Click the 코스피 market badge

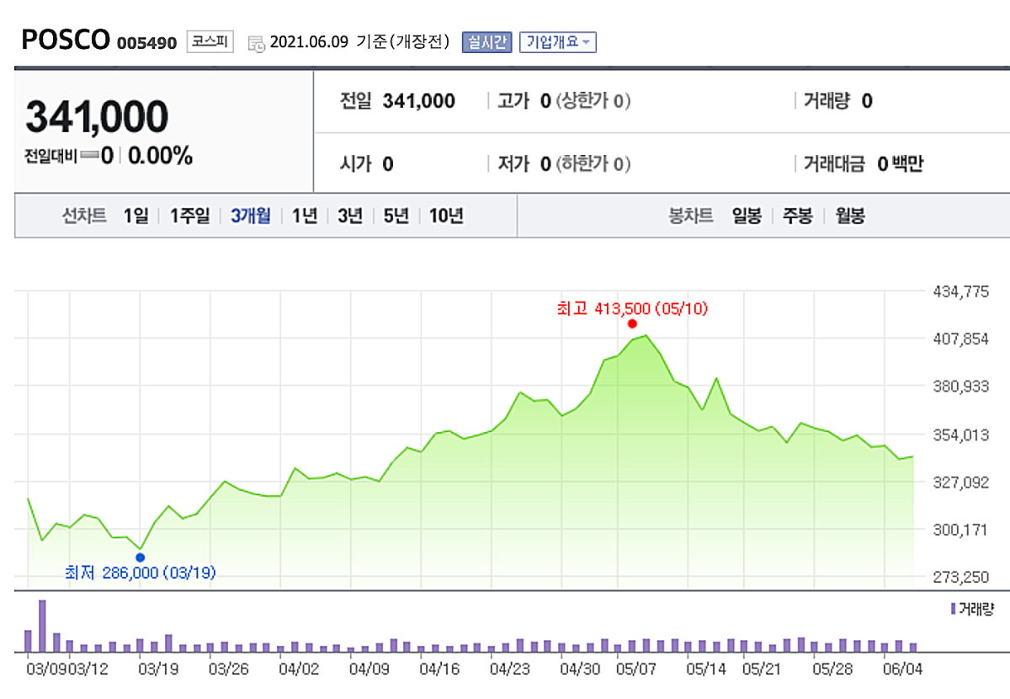(210, 40)
